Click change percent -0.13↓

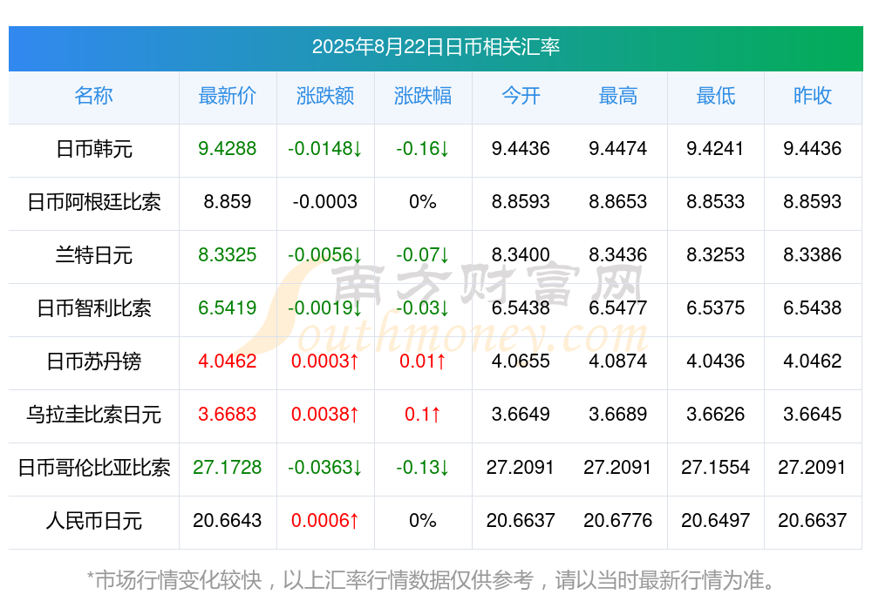point(423,467)
